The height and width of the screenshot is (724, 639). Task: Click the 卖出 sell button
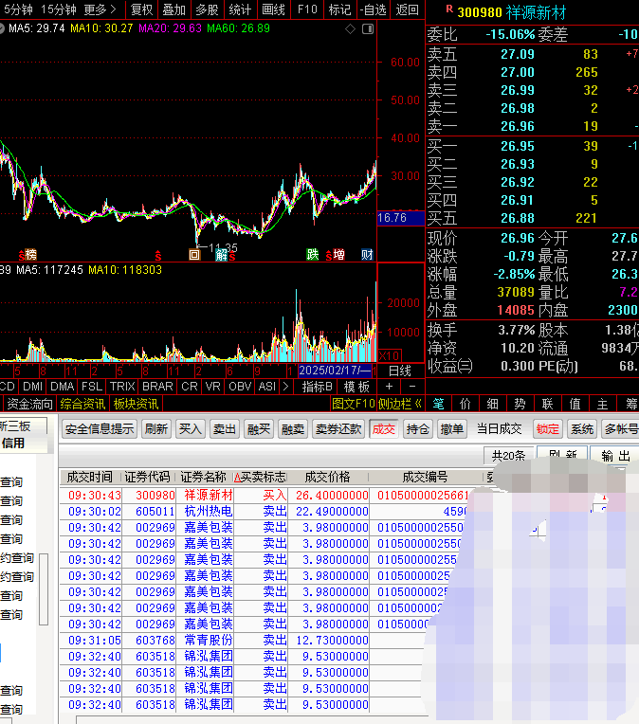click(224, 429)
